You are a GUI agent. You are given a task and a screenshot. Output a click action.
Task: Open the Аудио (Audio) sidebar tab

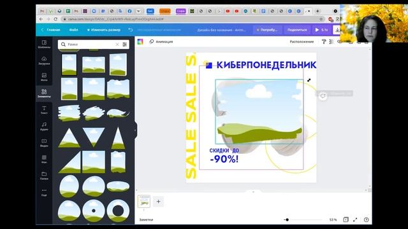pos(44,126)
